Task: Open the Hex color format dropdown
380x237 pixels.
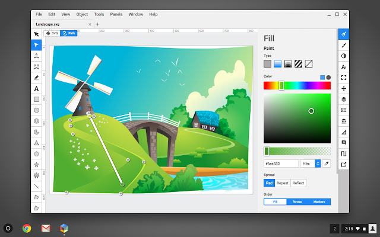Action: click(x=311, y=164)
